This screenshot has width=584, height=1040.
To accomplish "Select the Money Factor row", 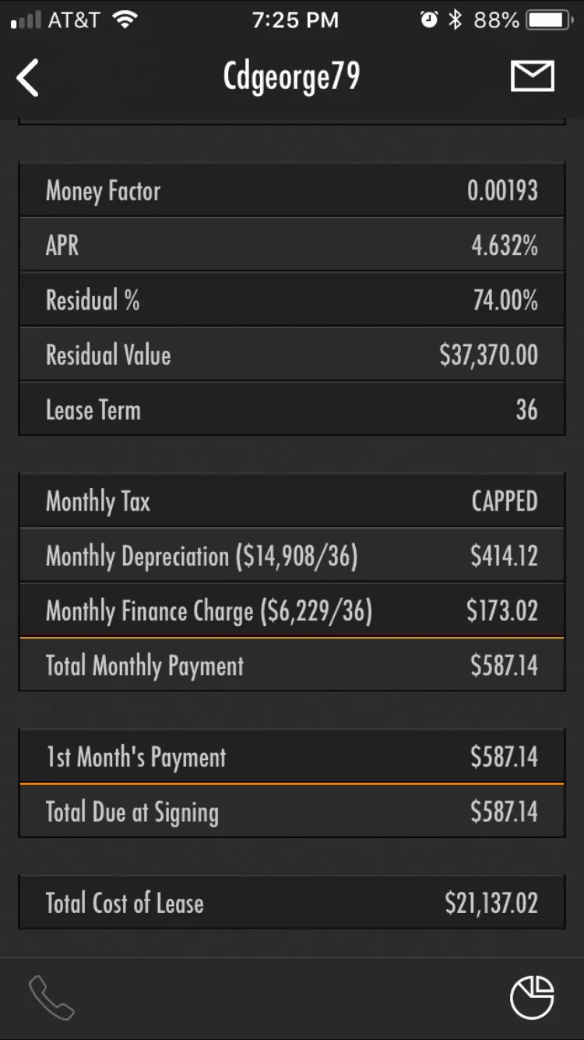I will [292, 190].
